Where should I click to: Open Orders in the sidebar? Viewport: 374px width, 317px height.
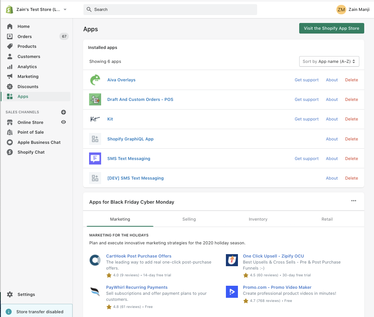click(x=24, y=36)
